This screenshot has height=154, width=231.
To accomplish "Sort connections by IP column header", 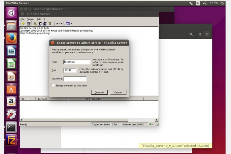I will (79, 99).
